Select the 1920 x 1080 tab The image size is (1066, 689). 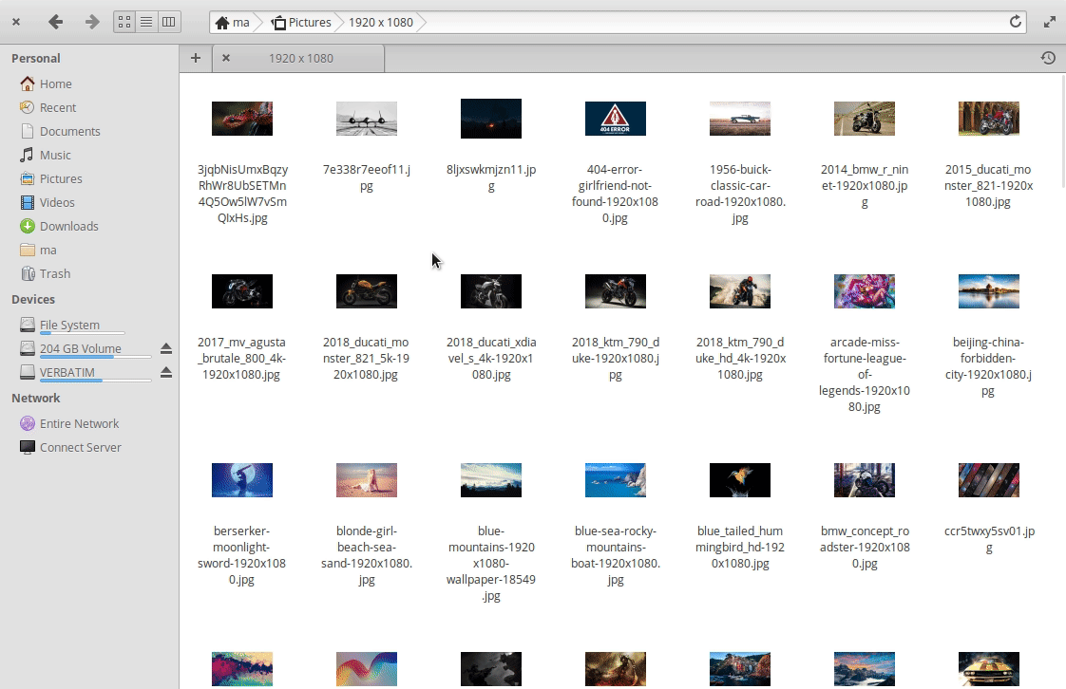click(299, 59)
